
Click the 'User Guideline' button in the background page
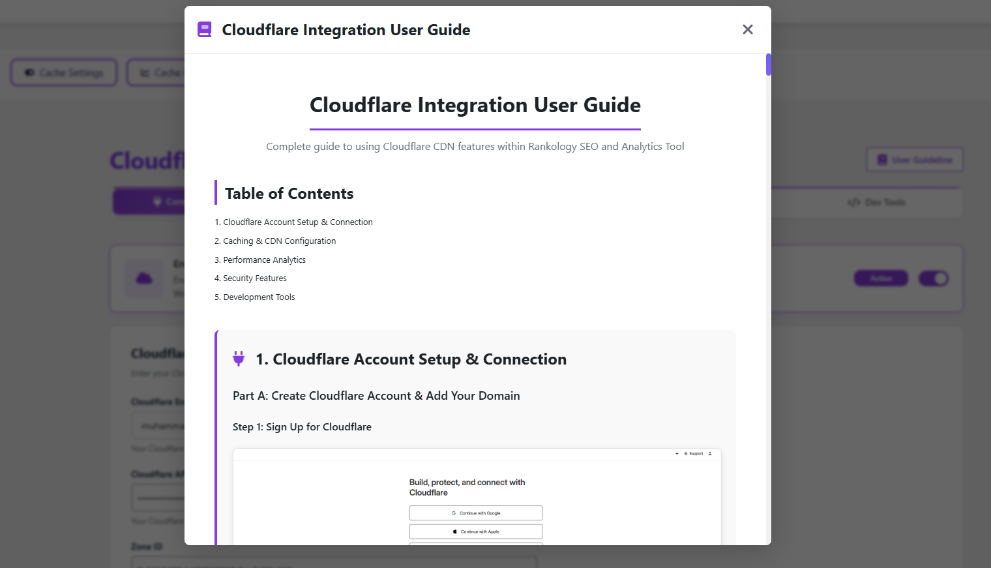pos(915,160)
